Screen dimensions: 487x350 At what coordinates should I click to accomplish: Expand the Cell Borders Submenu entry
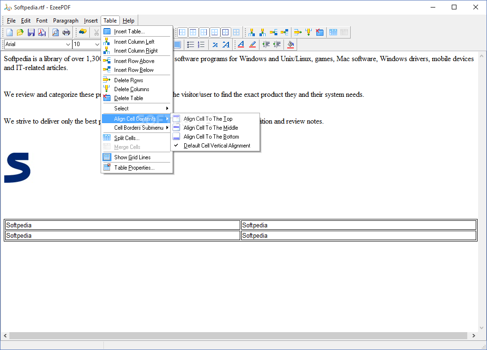tap(137, 128)
